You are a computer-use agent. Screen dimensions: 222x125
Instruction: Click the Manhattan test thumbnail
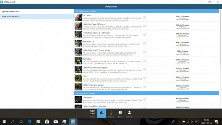coord(78,61)
